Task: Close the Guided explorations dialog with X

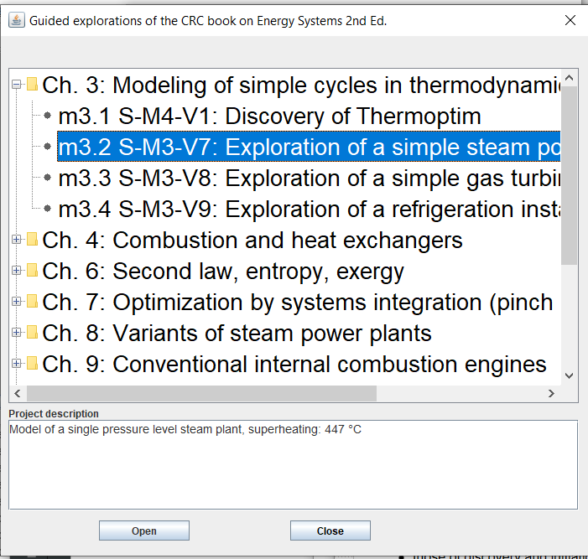Action: 570,20
